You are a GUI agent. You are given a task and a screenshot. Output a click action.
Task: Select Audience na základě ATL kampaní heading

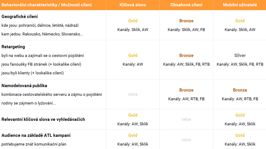[x=36, y=135]
